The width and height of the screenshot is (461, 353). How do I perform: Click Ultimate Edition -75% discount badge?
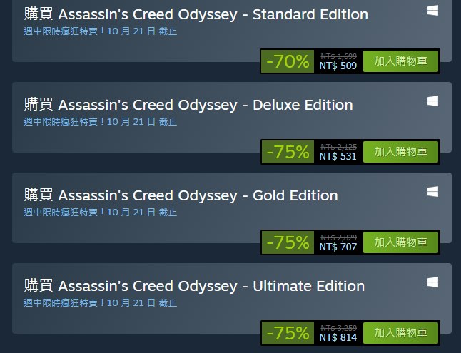tap(288, 333)
